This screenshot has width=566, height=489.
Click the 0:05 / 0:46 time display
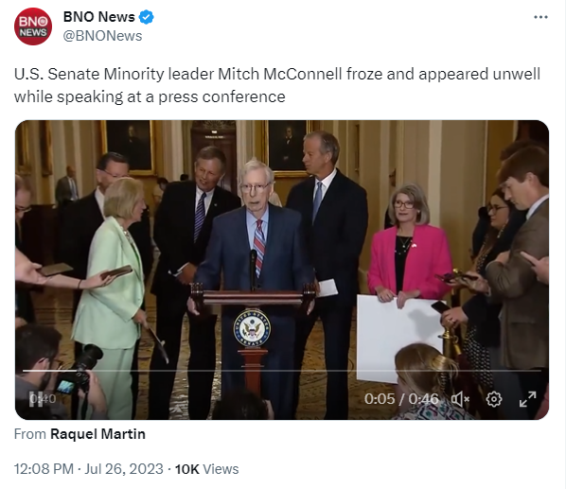point(401,399)
